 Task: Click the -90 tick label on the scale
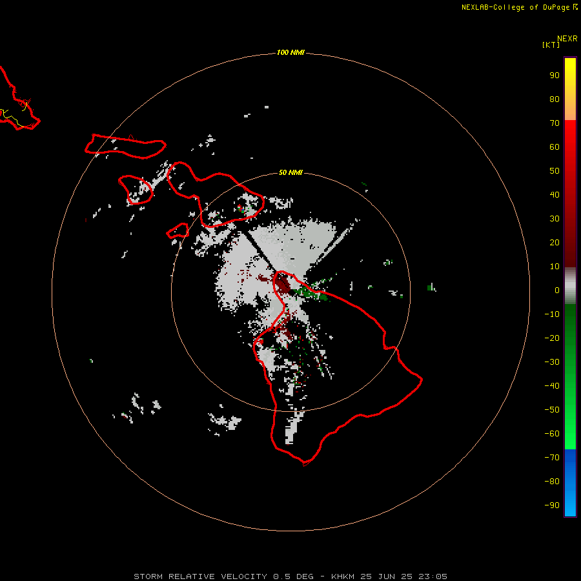[x=552, y=505]
